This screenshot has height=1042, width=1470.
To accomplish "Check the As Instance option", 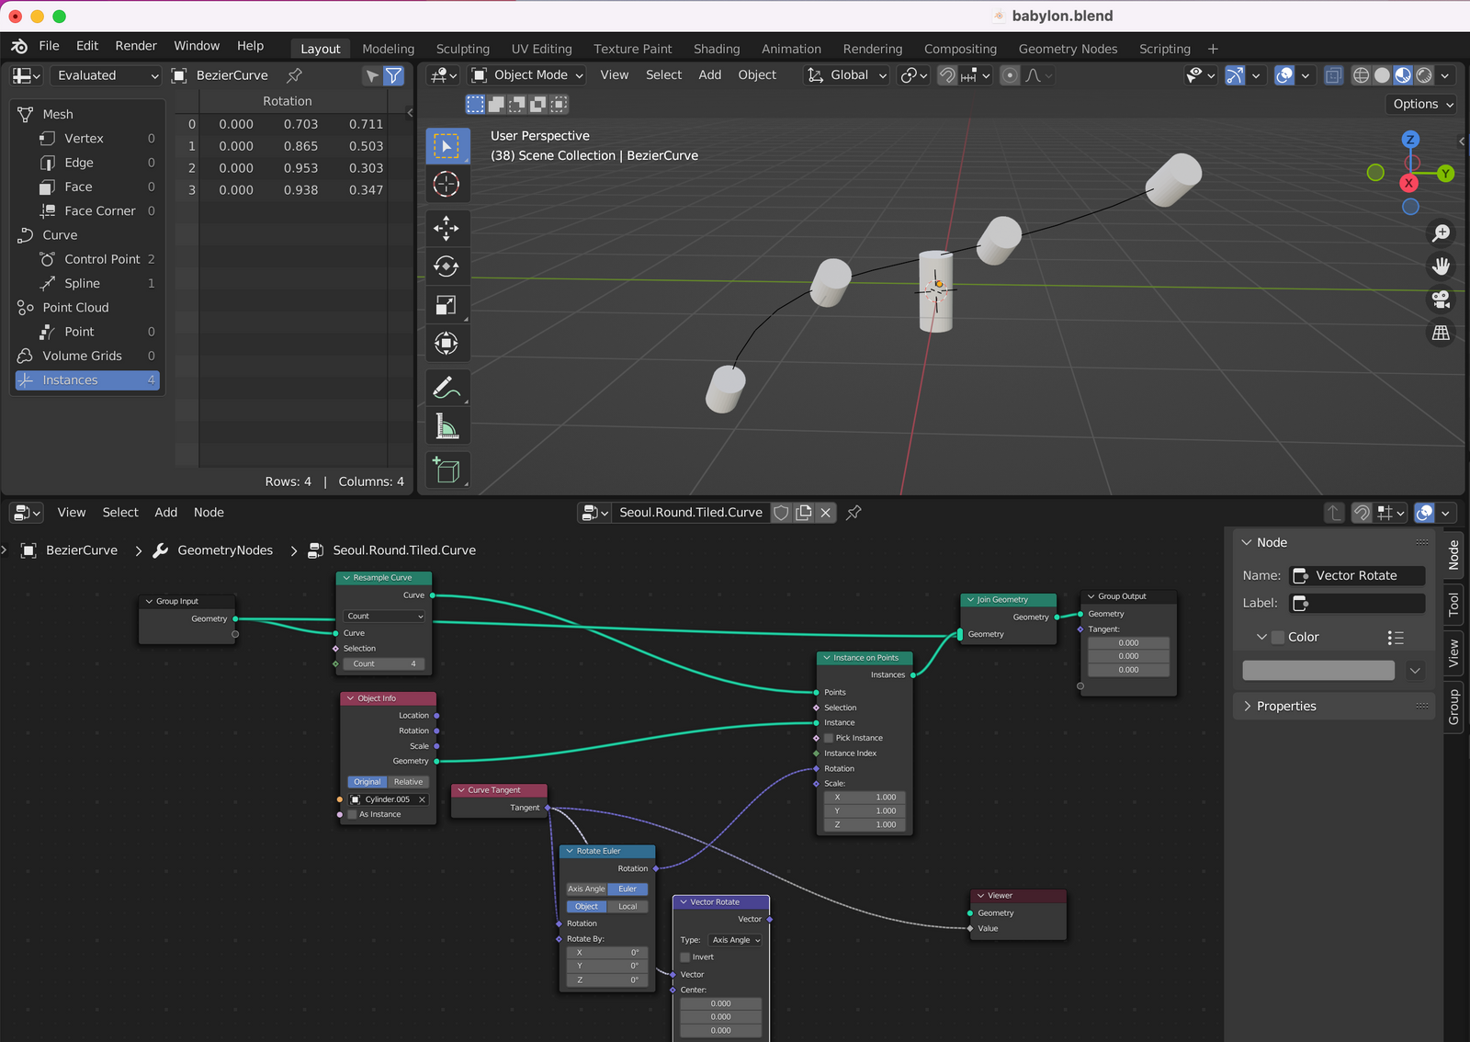I will tap(352, 814).
